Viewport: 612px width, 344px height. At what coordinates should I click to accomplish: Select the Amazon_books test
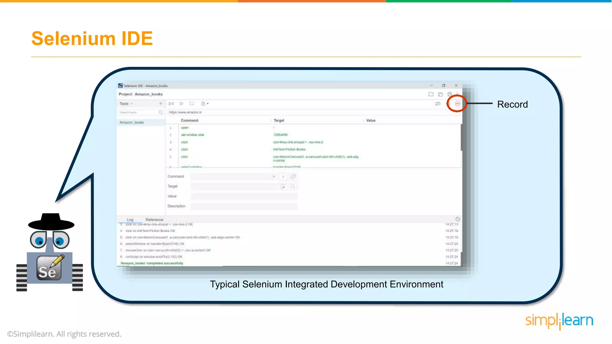(x=141, y=122)
